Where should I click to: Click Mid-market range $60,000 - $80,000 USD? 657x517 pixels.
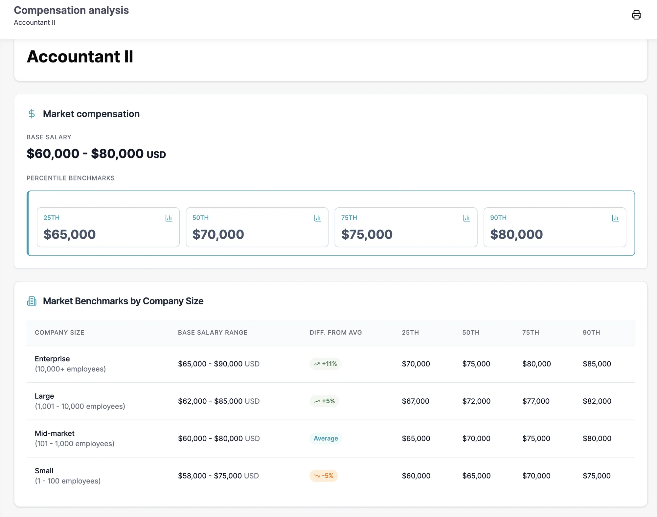(219, 438)
